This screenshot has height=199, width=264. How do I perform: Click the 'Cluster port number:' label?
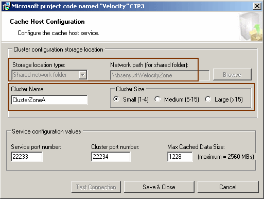click(x=115, y=147)
